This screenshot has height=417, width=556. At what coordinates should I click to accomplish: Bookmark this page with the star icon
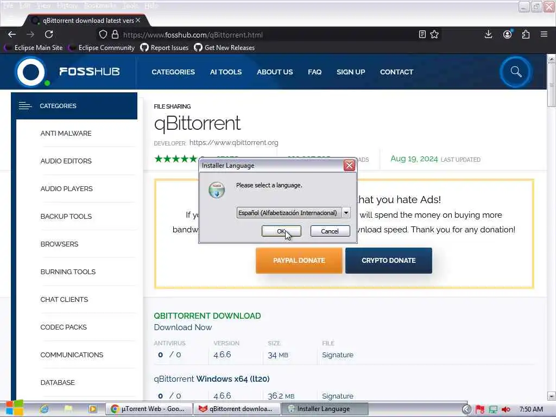point(434,34)
